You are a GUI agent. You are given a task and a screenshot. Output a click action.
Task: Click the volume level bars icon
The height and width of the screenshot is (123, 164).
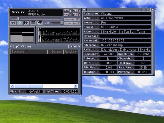tap(47, 23)
